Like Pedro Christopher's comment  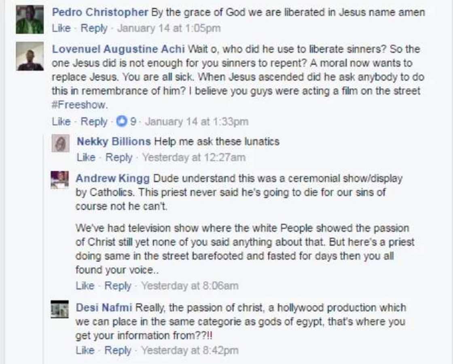pyautogui.click(x=61, y=28)
